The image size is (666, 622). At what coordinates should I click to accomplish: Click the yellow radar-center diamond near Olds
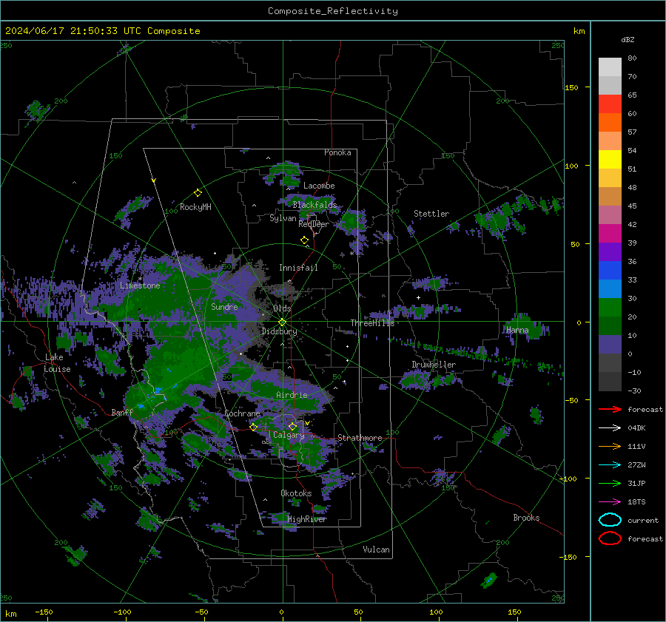coord(282,322)
